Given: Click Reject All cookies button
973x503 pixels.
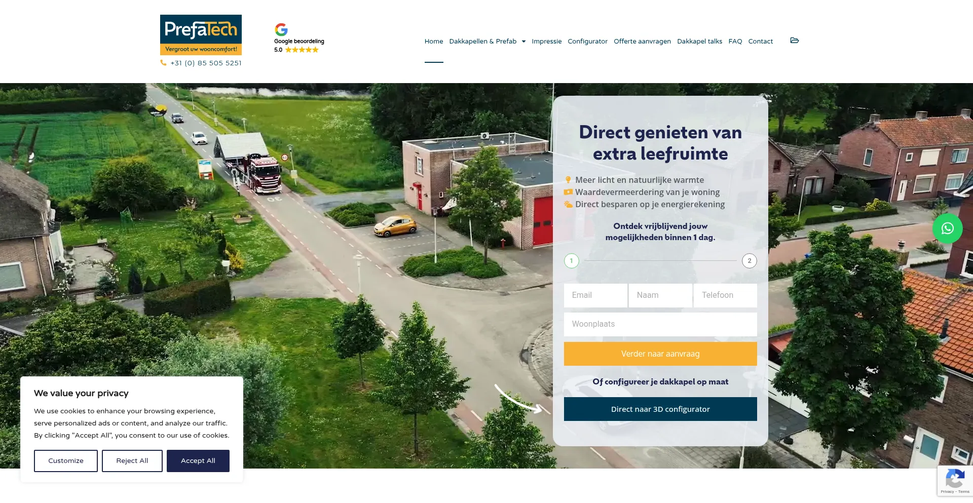Looking at the screenshot, I should [132, 461].
